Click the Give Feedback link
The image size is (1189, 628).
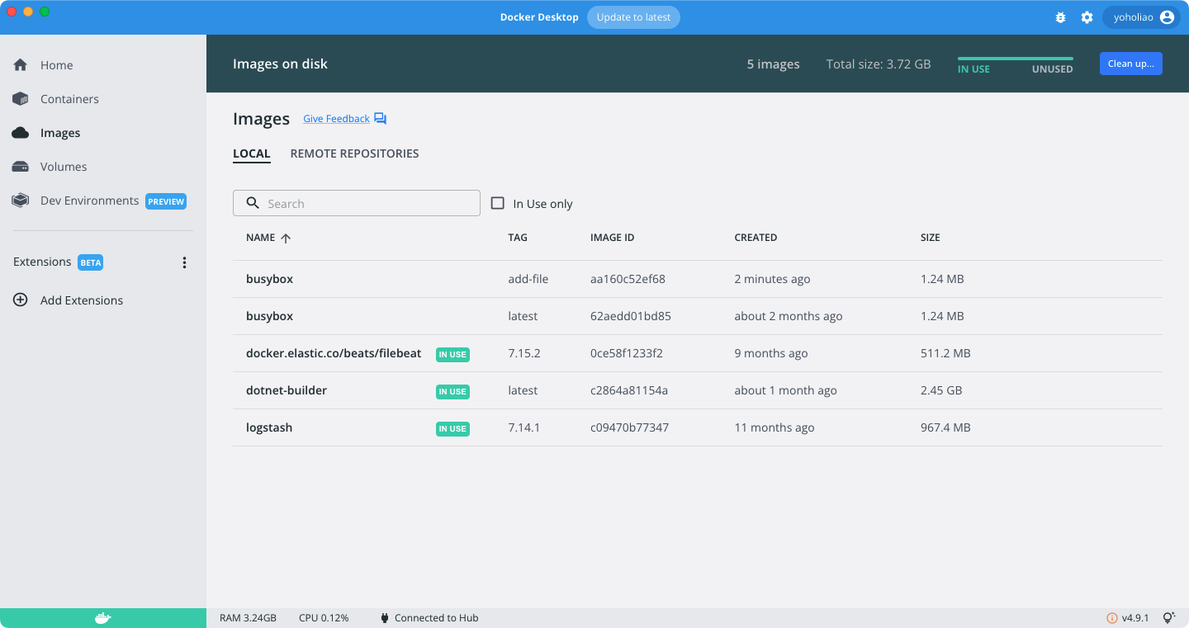click(336, 118)
